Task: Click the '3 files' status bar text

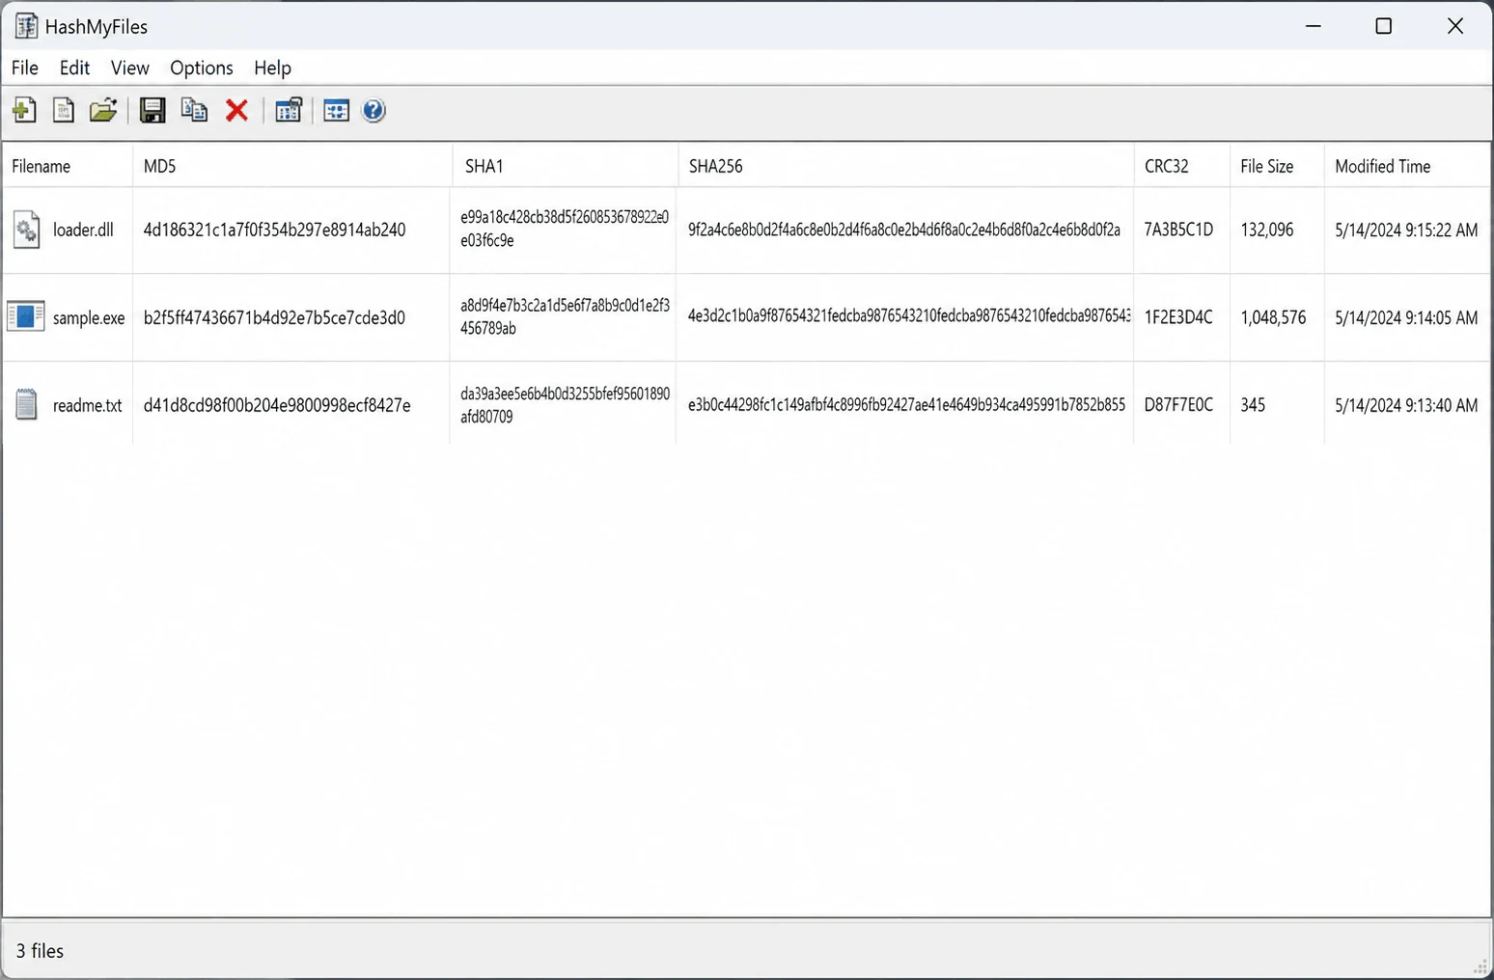Action: click(40, 951)
